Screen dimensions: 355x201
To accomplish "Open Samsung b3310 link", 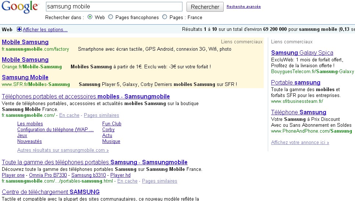I will [x=89, y=175].
